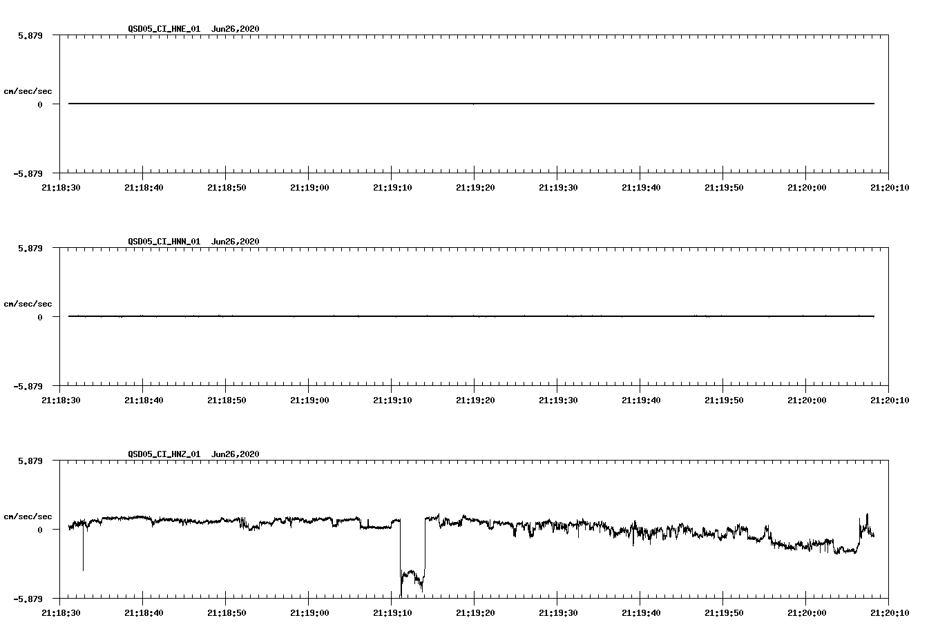Click the 0 axis value on HNE chart
The width and height of the screenshot is (938, 638).
coord(40,104)
